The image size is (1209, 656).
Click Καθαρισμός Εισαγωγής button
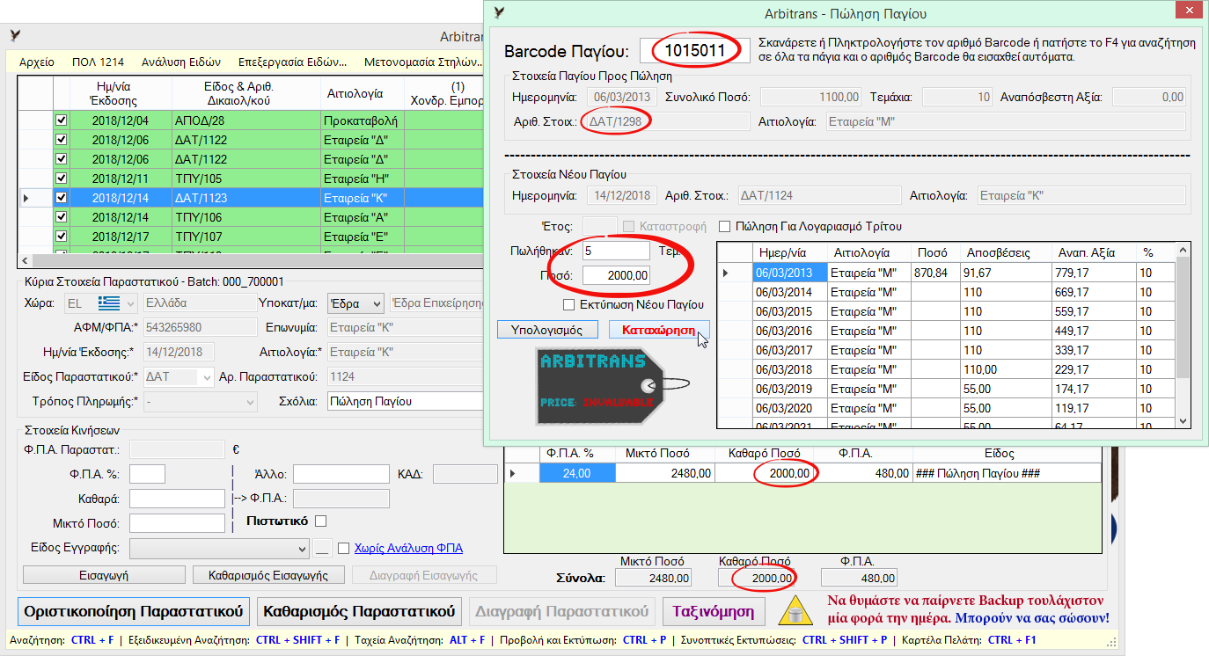point(268,575)
